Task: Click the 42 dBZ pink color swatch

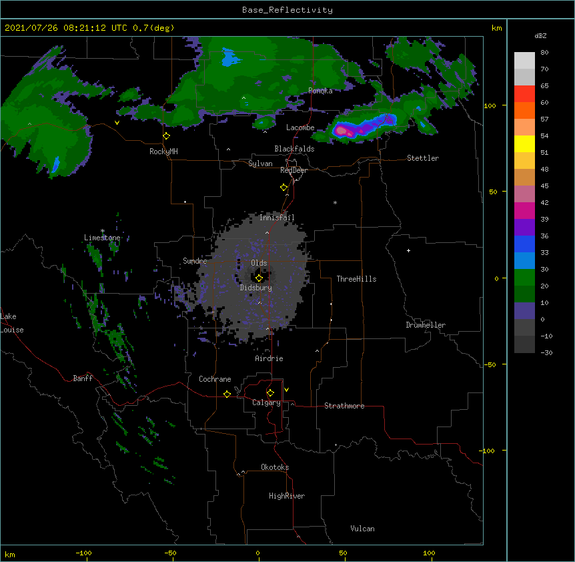Action: [x=524, y=194]
